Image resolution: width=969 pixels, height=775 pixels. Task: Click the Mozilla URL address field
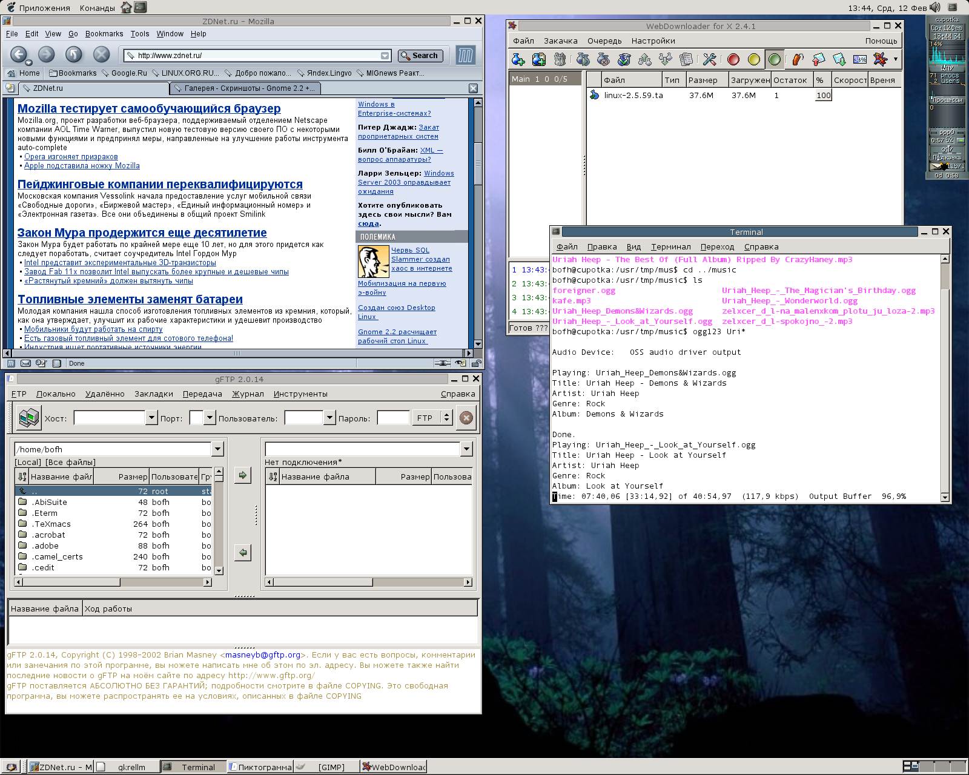(x=257, y=56)
